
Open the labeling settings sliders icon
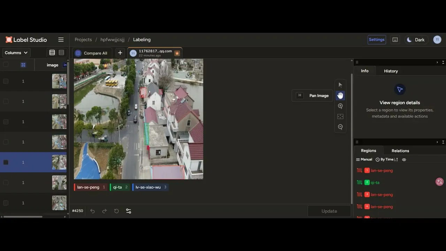[129, 211]
